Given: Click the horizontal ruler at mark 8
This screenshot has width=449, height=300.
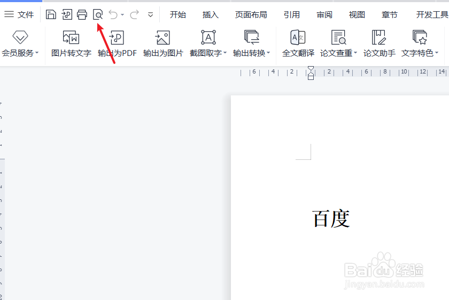Looking at the screenshot, I should pos(385,71).
